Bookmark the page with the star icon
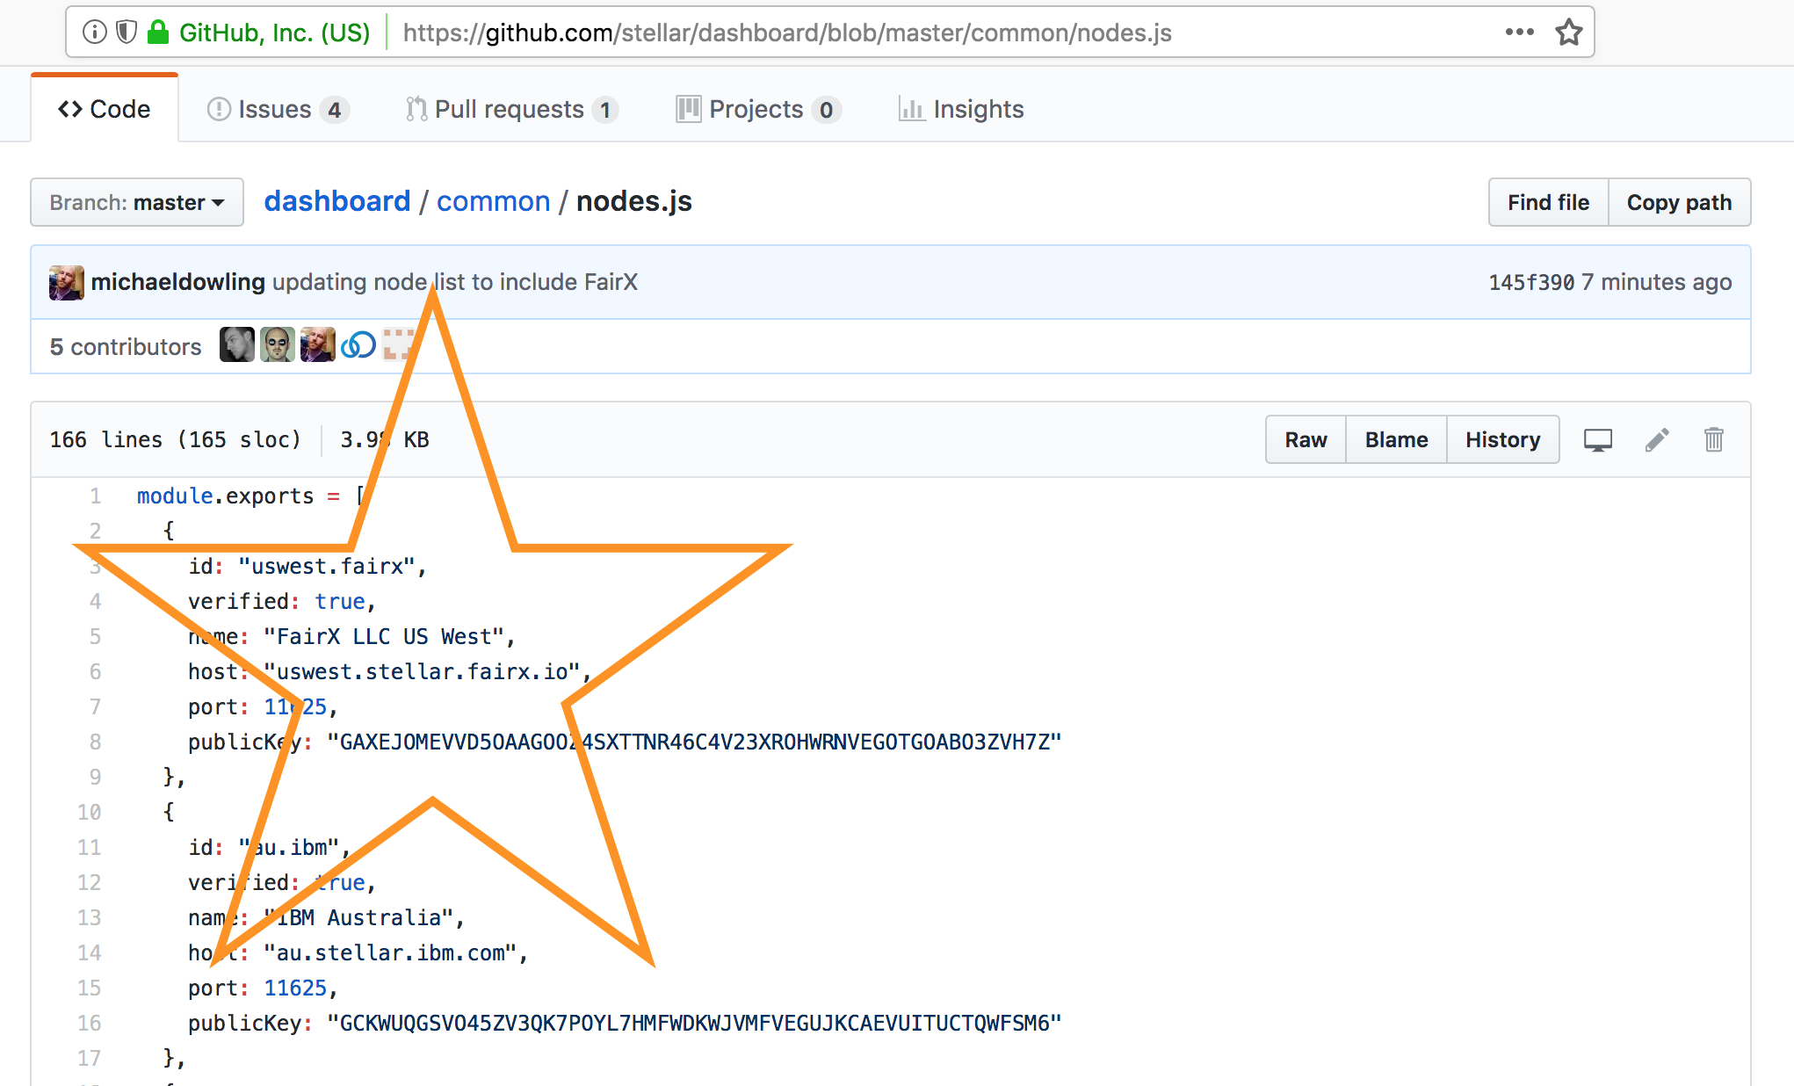Image resolution: width=1794 pixels, height=1086 pixels. click(x=1569, y=33)
